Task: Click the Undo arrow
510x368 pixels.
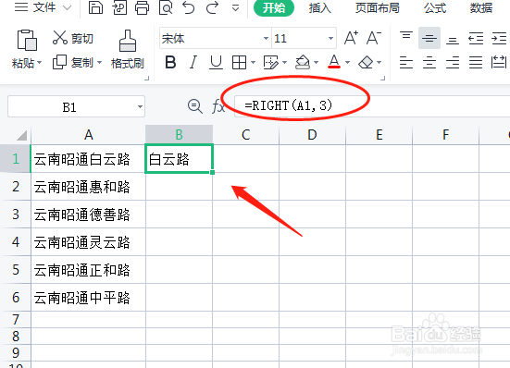Action: click(x=188, y=7)
